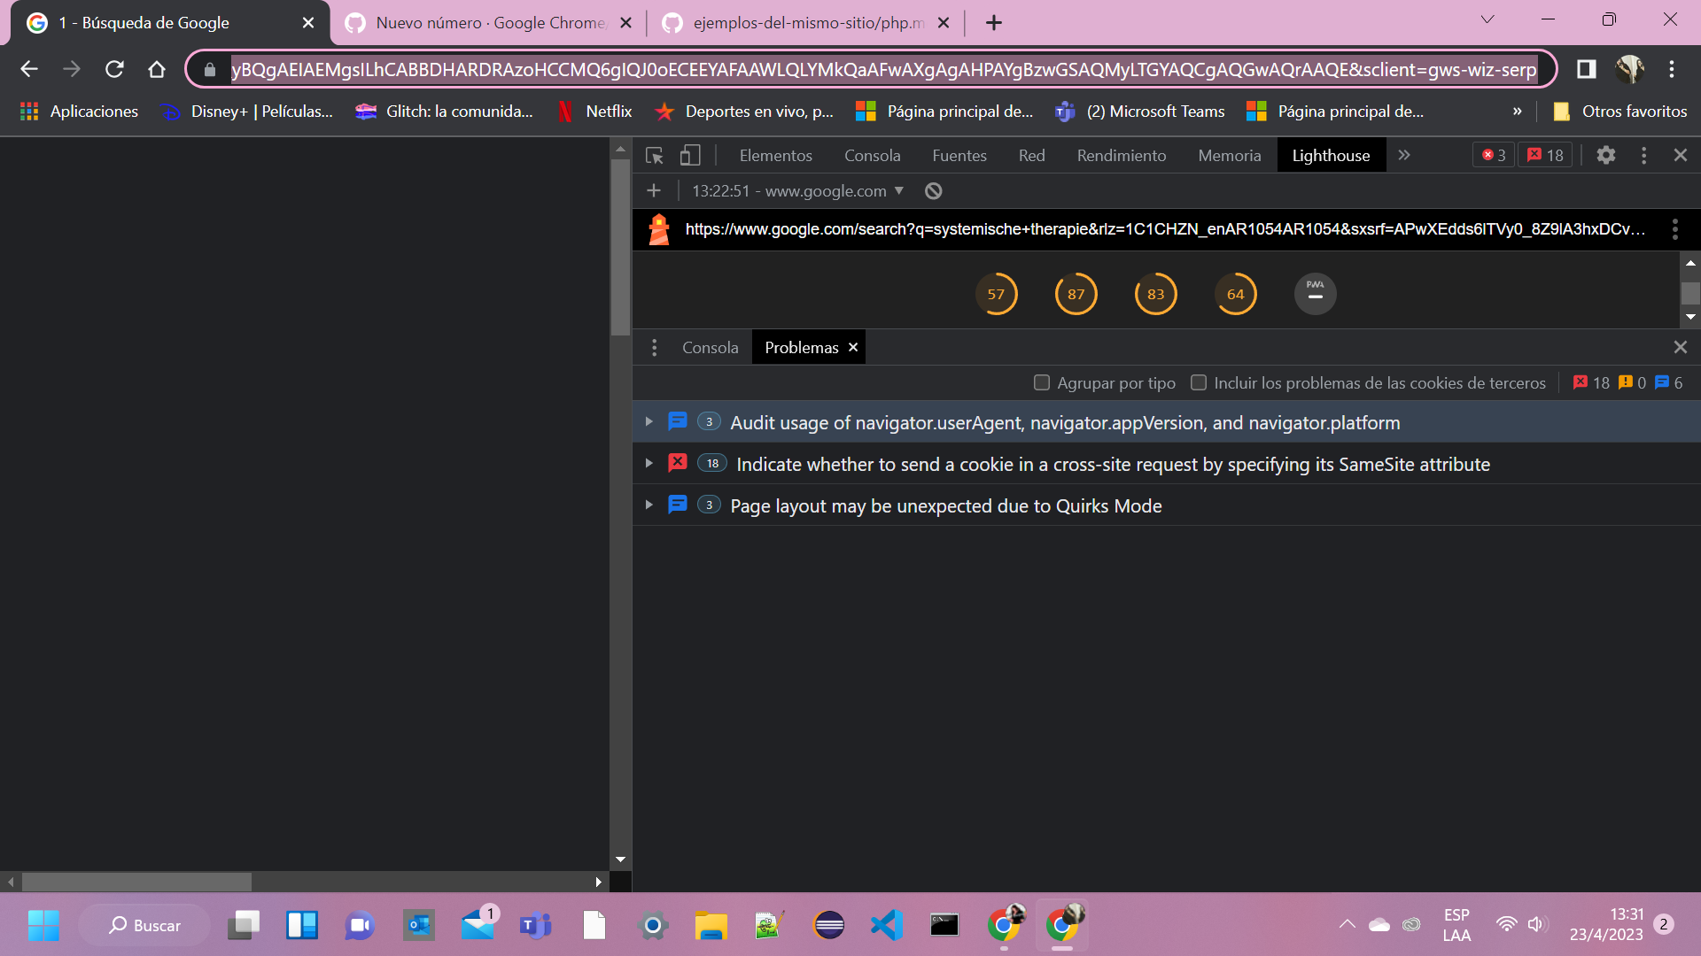Image resolution: width=1701 pixels, height=956 pixels.
Task: Select the inspect element cursor tool
Action: (654, 155)
